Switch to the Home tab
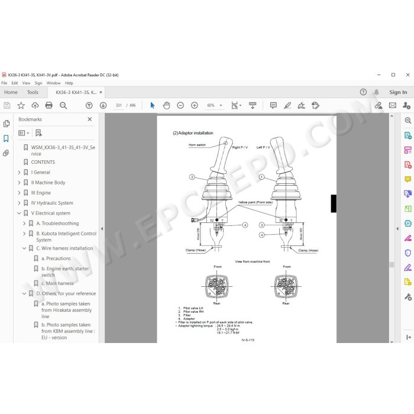414x414 pixels. coord(11,92)
